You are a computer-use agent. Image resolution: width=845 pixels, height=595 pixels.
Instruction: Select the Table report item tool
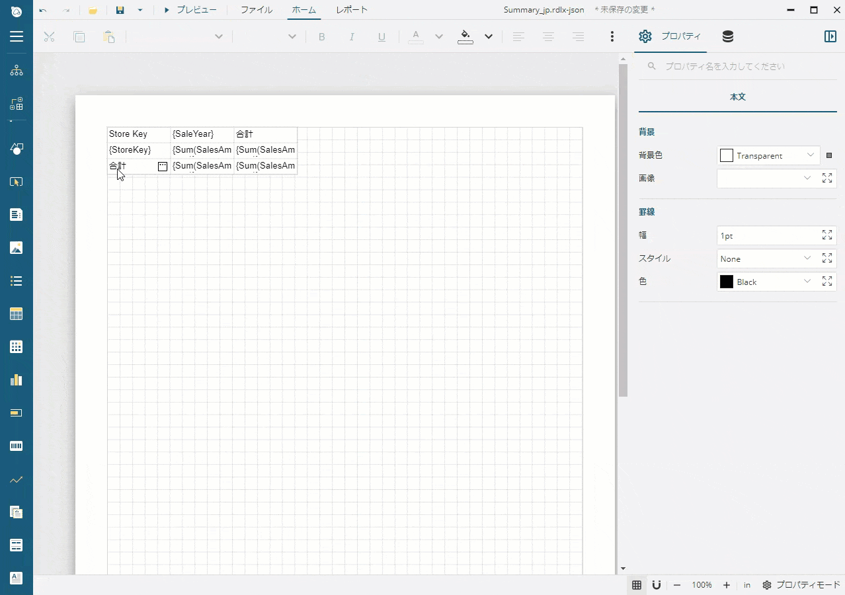click(16, 313)
